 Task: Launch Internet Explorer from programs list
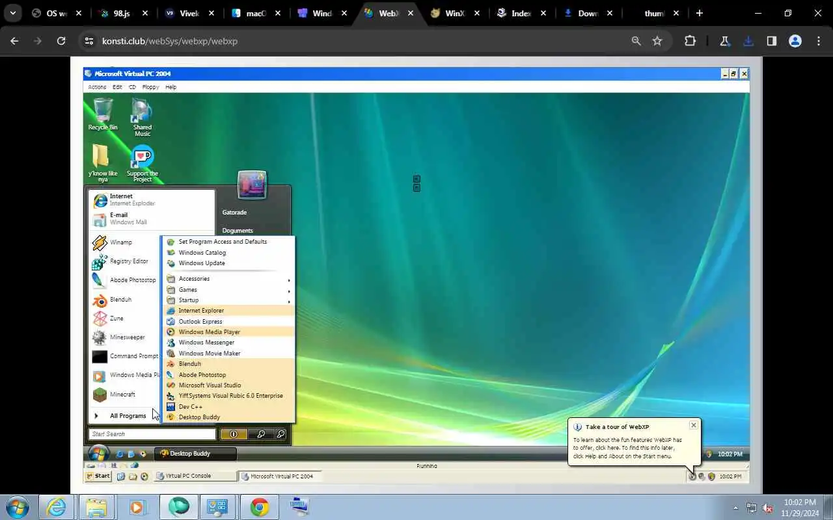point(228,311)
